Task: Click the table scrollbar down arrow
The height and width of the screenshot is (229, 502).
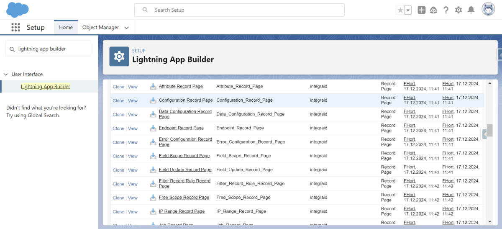Action: 490,221
